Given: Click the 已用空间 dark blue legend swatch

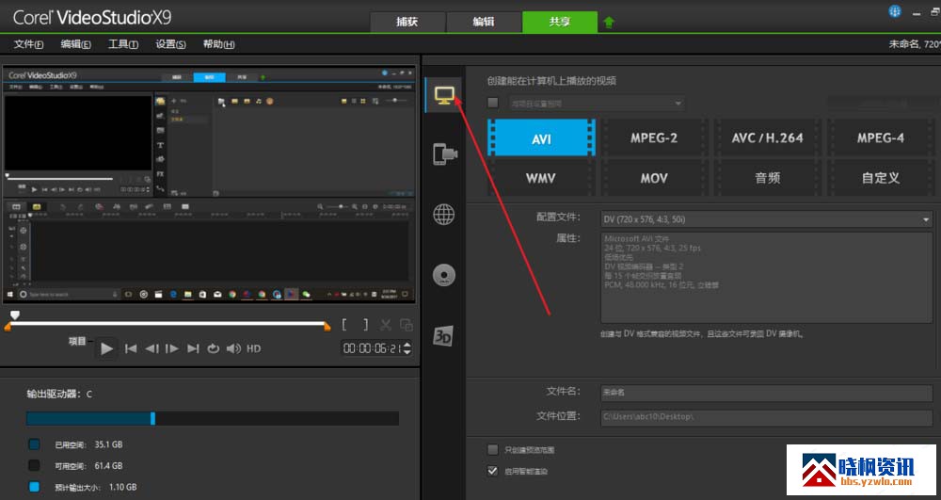Looking at the screenshot, I should tap(34, 444).
